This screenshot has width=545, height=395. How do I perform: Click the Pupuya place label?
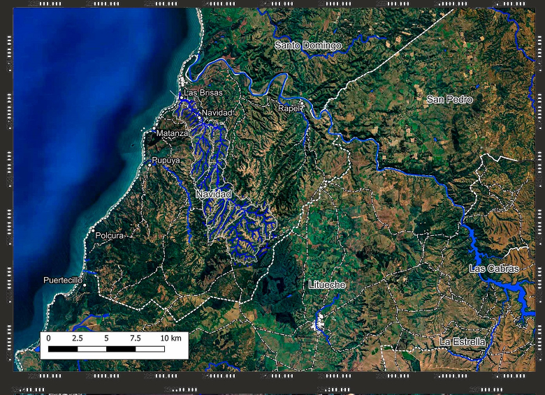pos(166,161)
